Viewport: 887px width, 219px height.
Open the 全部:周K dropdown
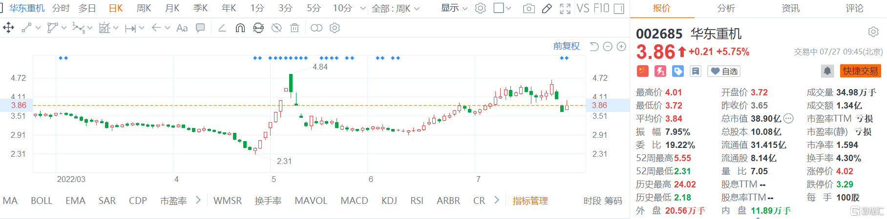point(395,8)
